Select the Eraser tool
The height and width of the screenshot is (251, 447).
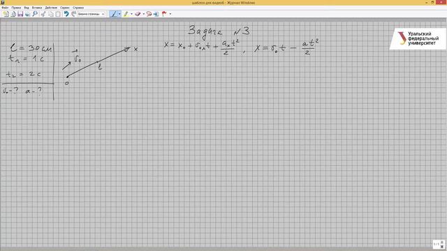(138, 14)
